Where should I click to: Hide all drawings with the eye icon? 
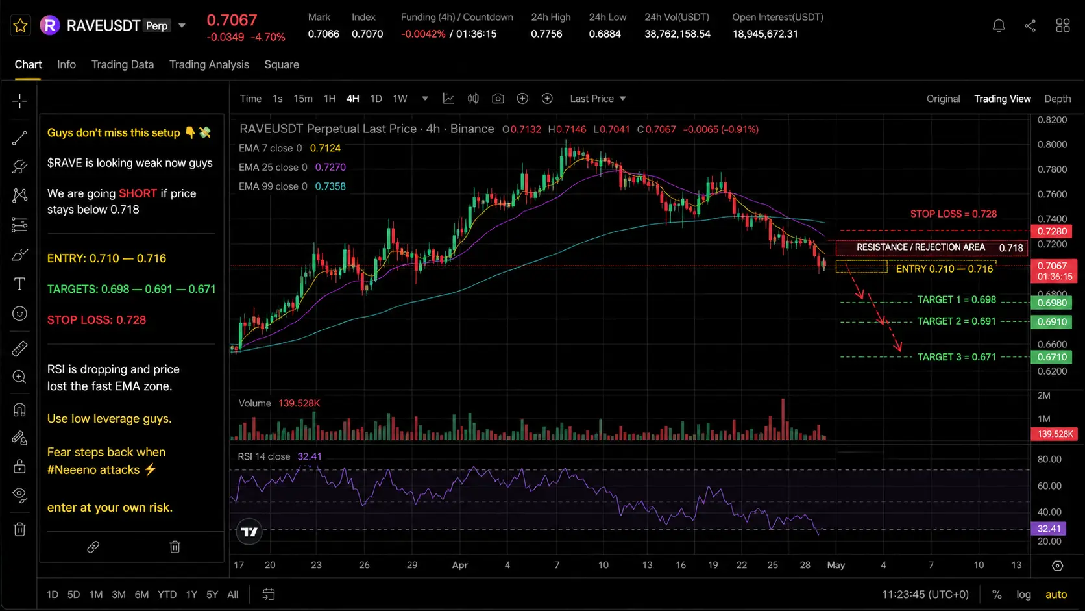coord(19,495)
